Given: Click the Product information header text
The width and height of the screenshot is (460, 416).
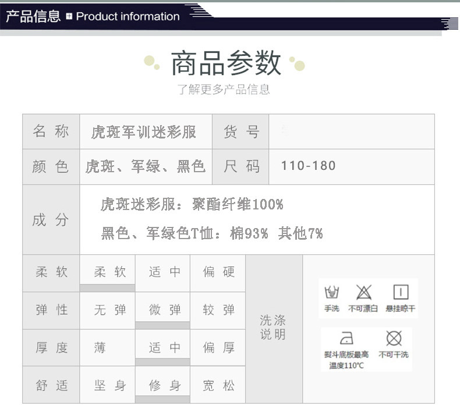Looking at the screenshot, I should [x=128, y=16].
